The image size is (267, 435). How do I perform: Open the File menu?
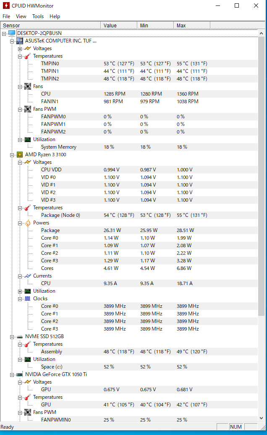tap(6, 16)
